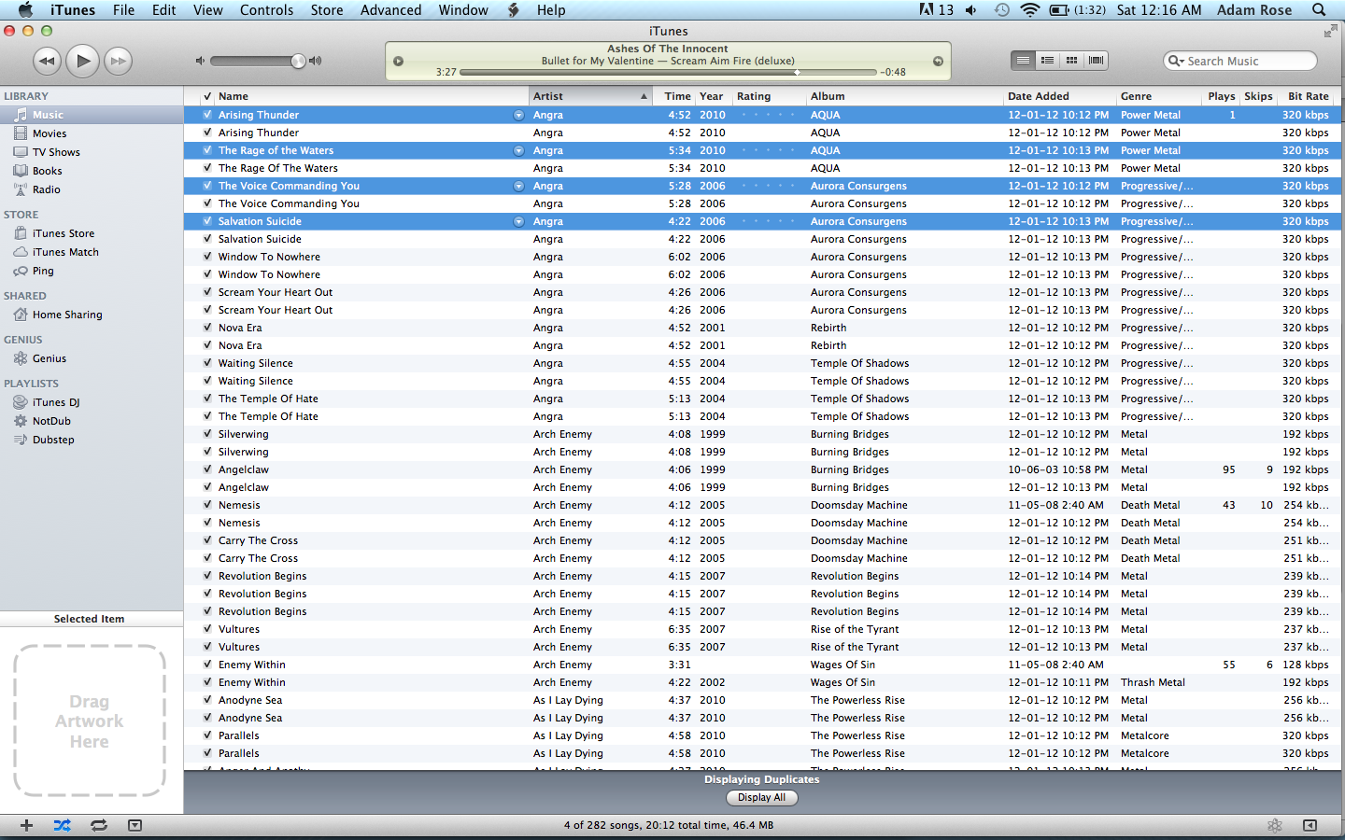Open iTunes Match
Image resolution: width=1345 pixels, height=840 pixels.
(x=92, y=252)
